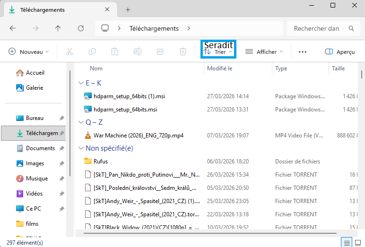Collapse the Non spécifié(e) group
The image size is (365, 247).
point(81,148)
